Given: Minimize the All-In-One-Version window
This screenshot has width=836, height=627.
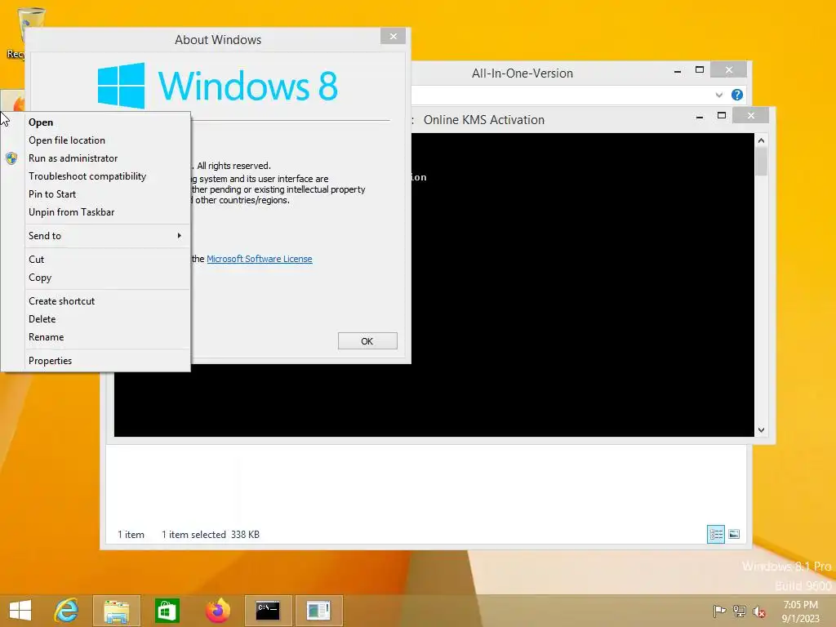Looking at the screenshot, I should pyautogui.click(x=677, y=71).
